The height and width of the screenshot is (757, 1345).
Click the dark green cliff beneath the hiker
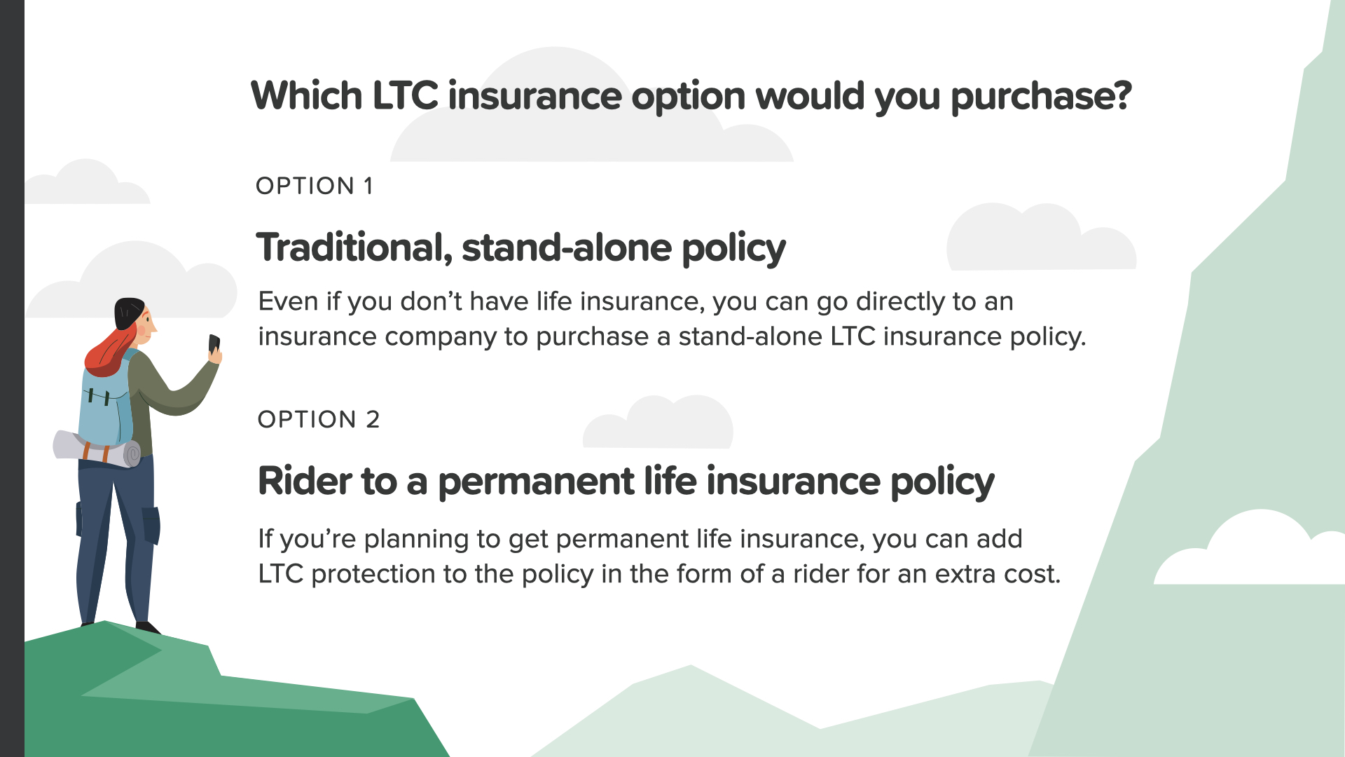[x=210, y=715]
